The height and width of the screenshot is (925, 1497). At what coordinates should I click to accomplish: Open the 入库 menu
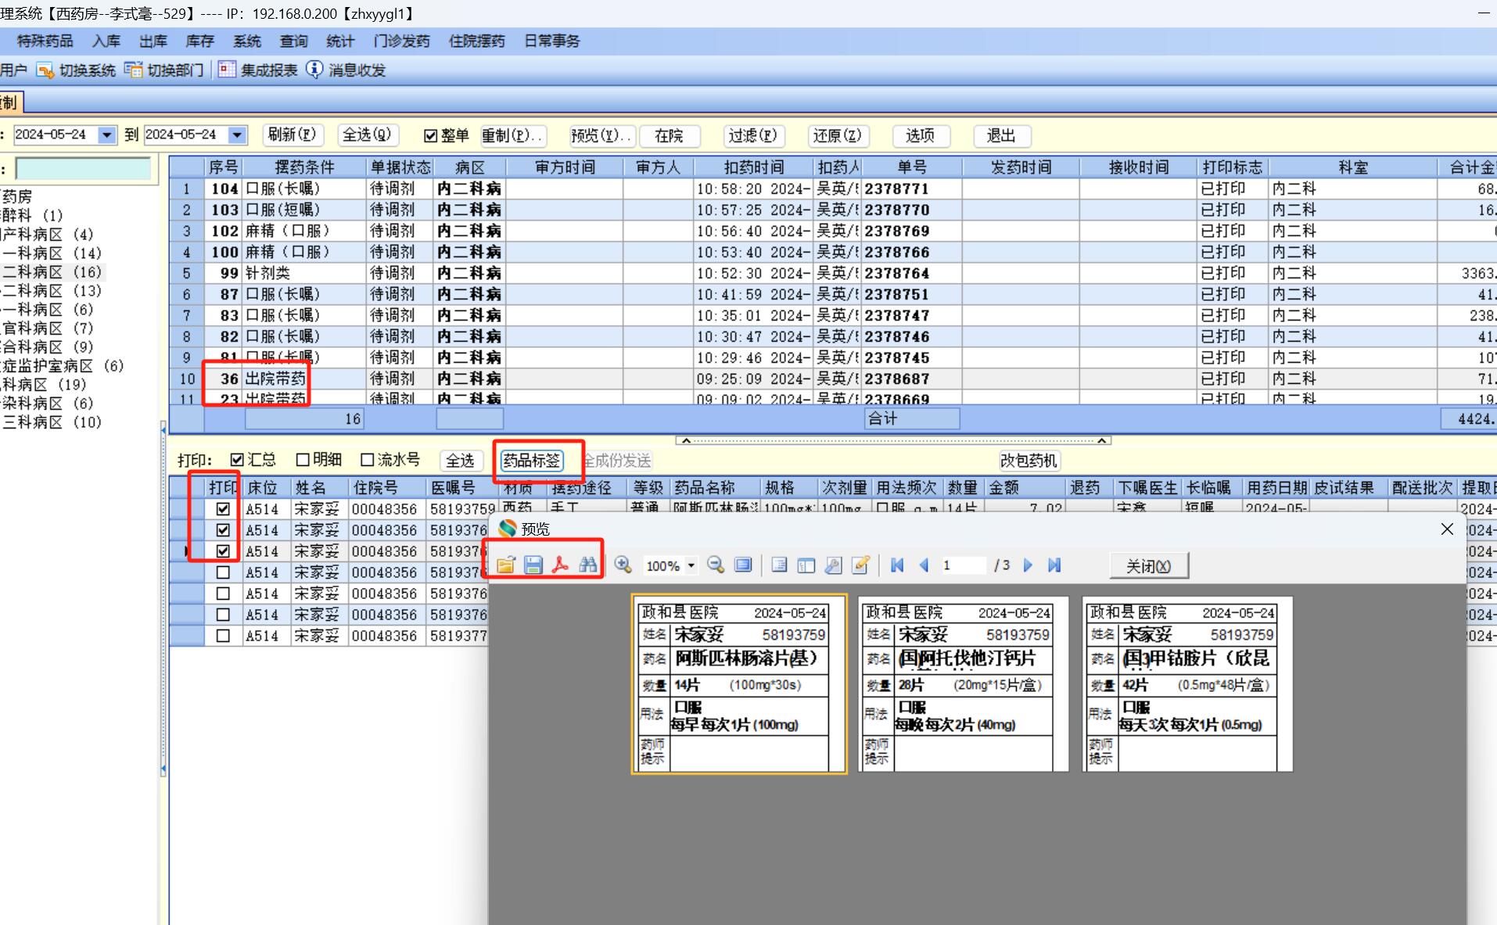click(106, 41)
